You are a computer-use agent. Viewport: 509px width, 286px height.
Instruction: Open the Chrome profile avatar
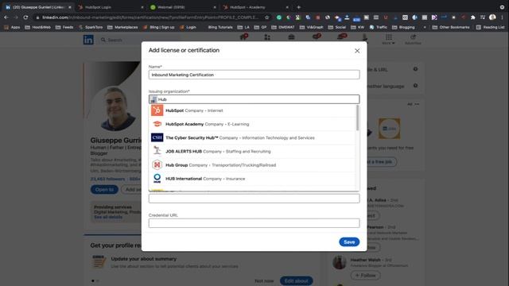pyautogui.click(x=492, y=17)
